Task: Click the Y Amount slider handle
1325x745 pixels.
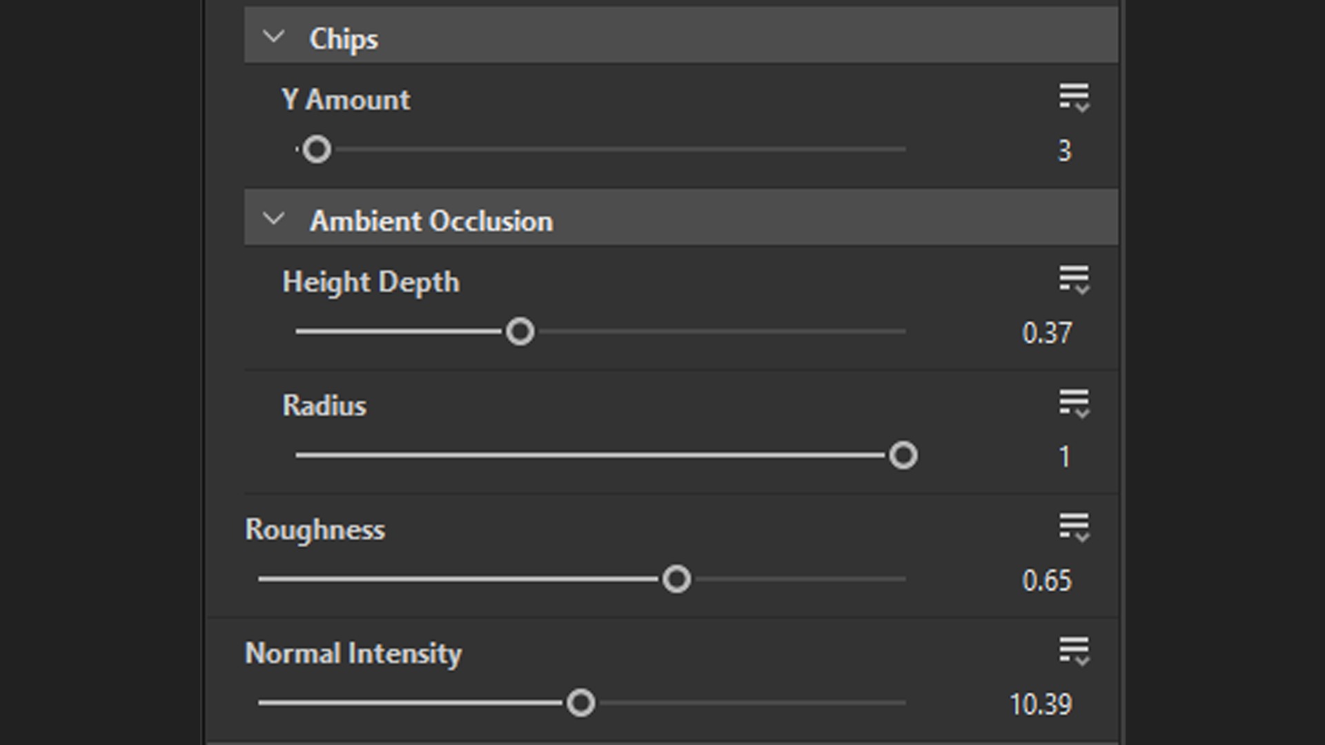Action: click(x=317, y=150)
